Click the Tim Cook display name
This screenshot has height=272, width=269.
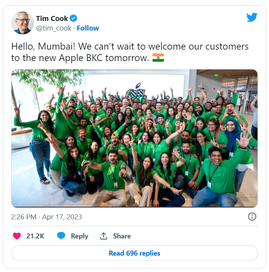pyautogui.click(x=52, y=18)
